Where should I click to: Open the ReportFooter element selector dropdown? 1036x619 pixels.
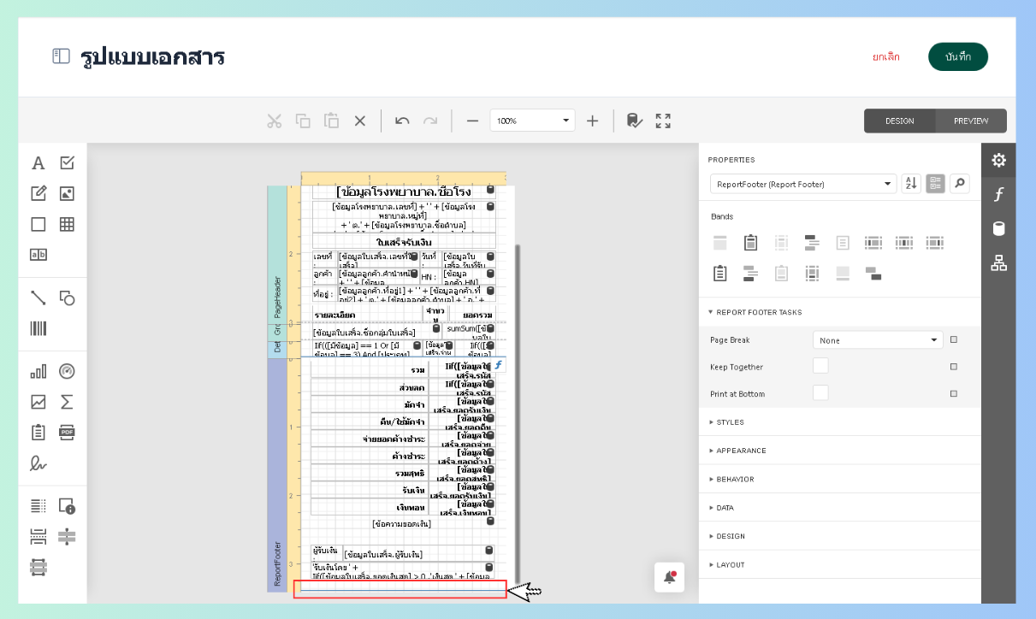tap(803, 184)
